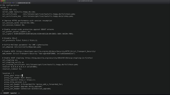Click the fullchain.pem path on the ssl_certificate line
Image resolution: width=170 pixels, height=95 pixels.
(x=49, y=14)
